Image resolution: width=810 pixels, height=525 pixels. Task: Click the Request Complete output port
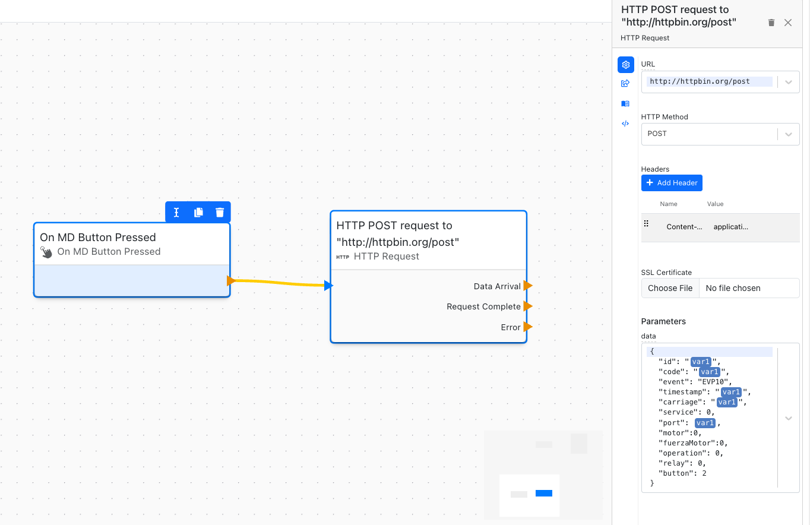click(x=527, y=306)
